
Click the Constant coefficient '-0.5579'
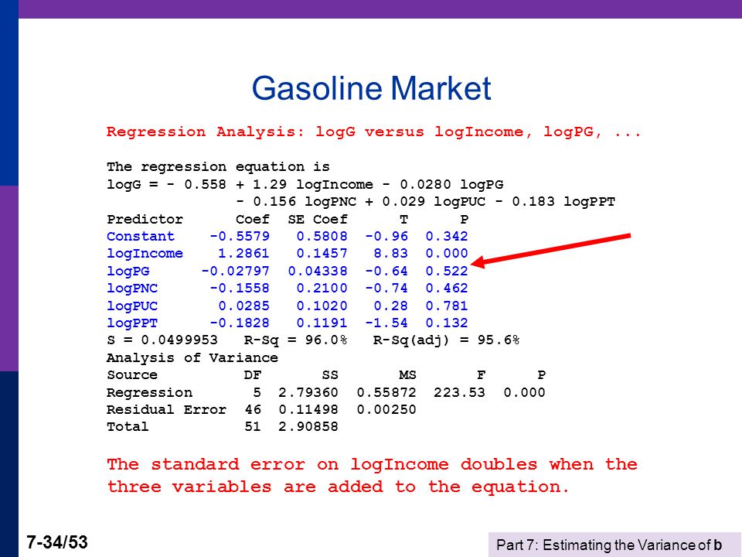[x=240, y=236]
